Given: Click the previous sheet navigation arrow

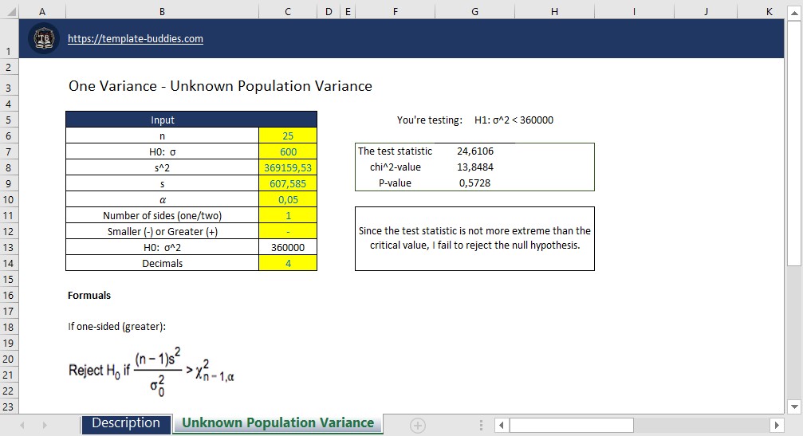Looking at the screenshot, I should pos(24,426).
